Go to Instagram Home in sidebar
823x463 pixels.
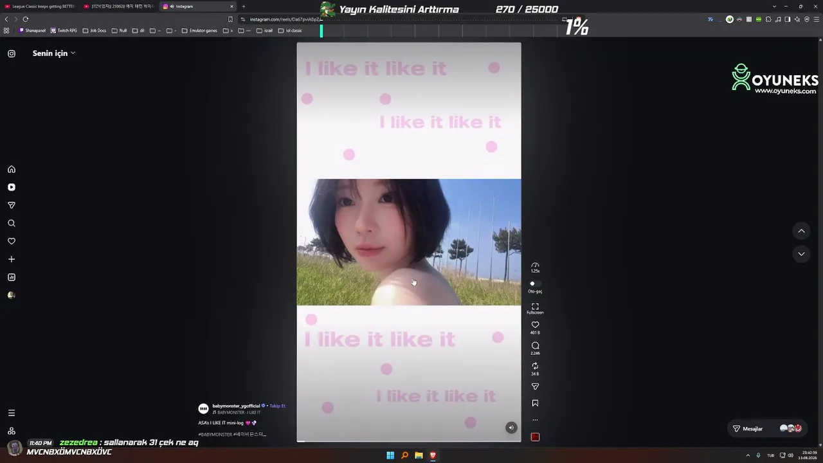coord(12,169)
